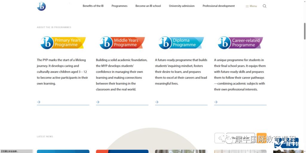306x153 pixels.
Task: Open the Programmes menu item
Action: pos(120,6)
